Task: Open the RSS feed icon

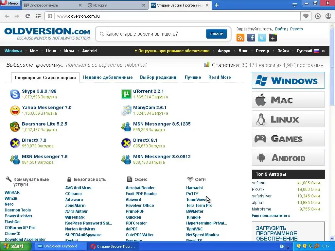Action: (240, 38)
